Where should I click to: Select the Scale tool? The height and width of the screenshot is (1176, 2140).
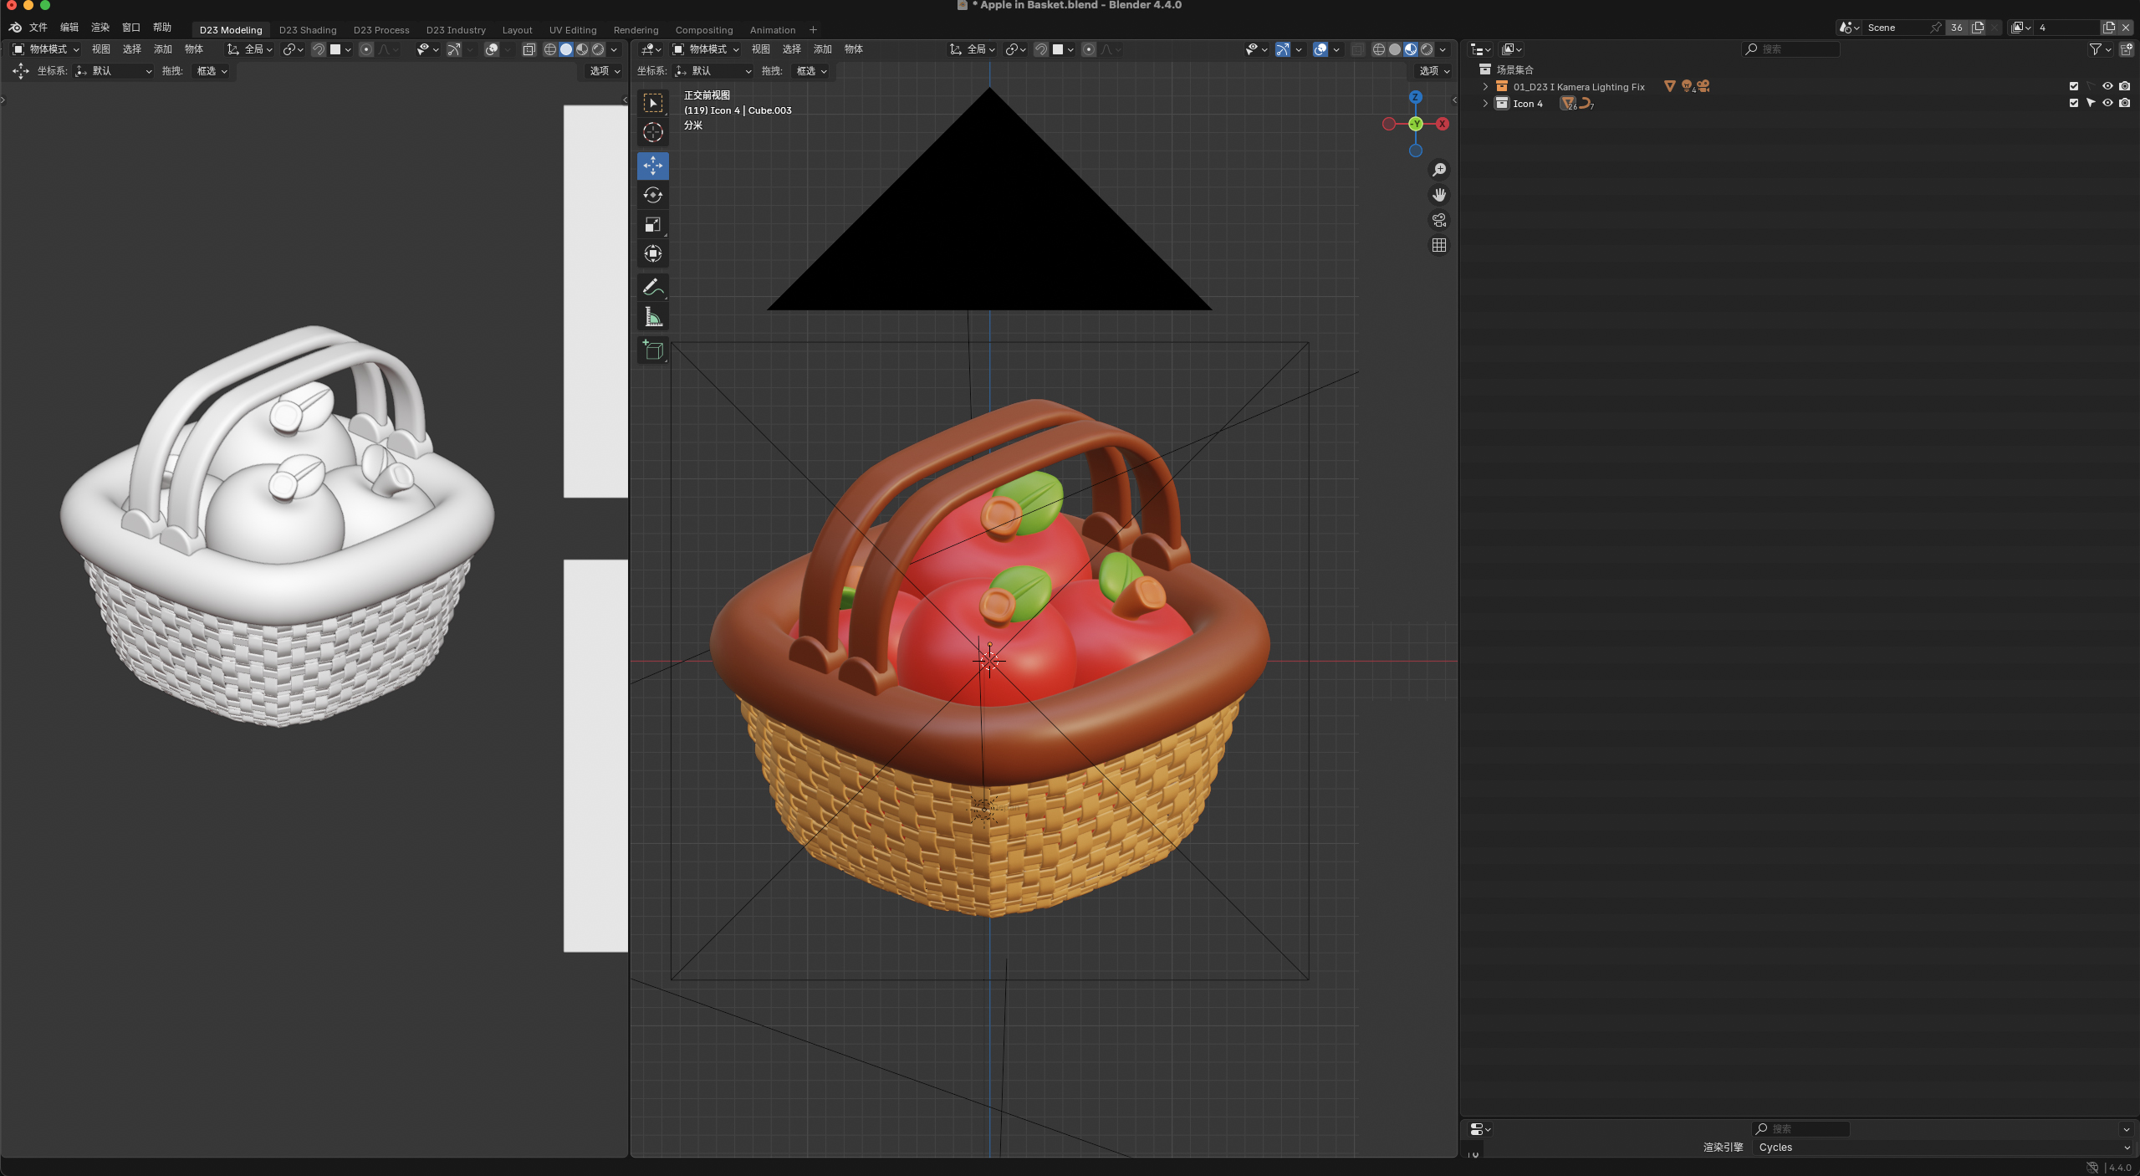[x=652, y=224]
